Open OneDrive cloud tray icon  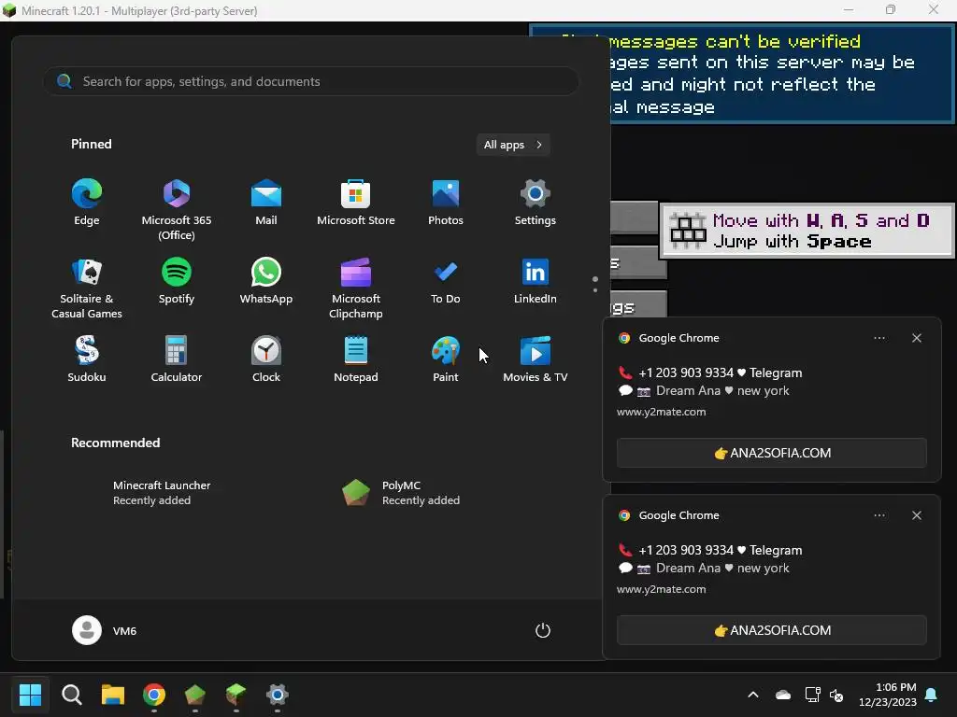783,695
